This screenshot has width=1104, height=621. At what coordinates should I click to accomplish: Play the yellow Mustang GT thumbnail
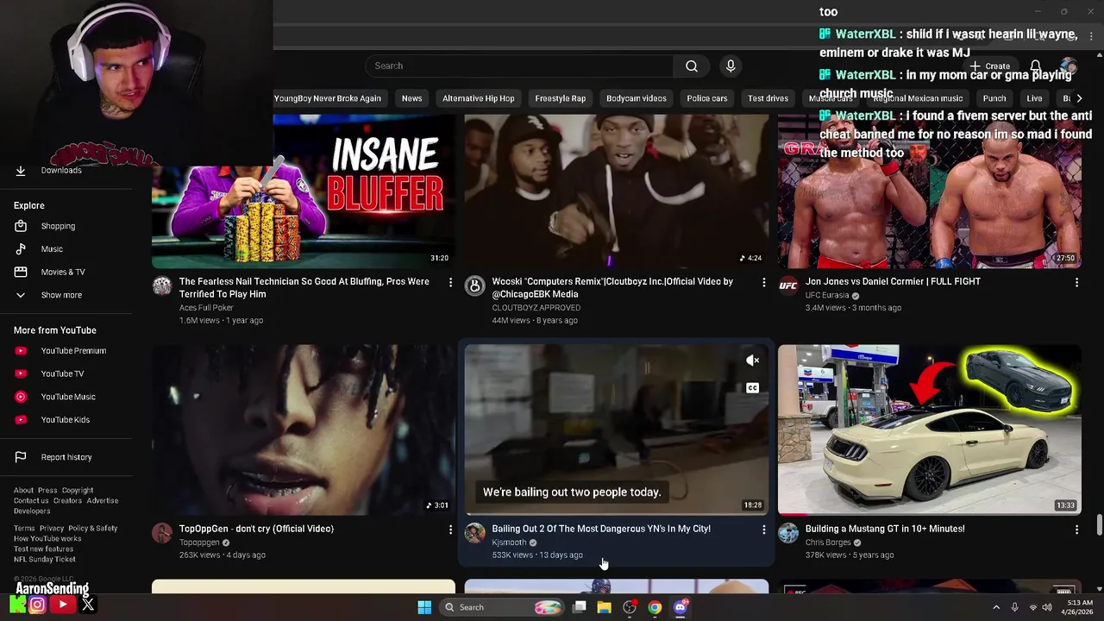930,430
